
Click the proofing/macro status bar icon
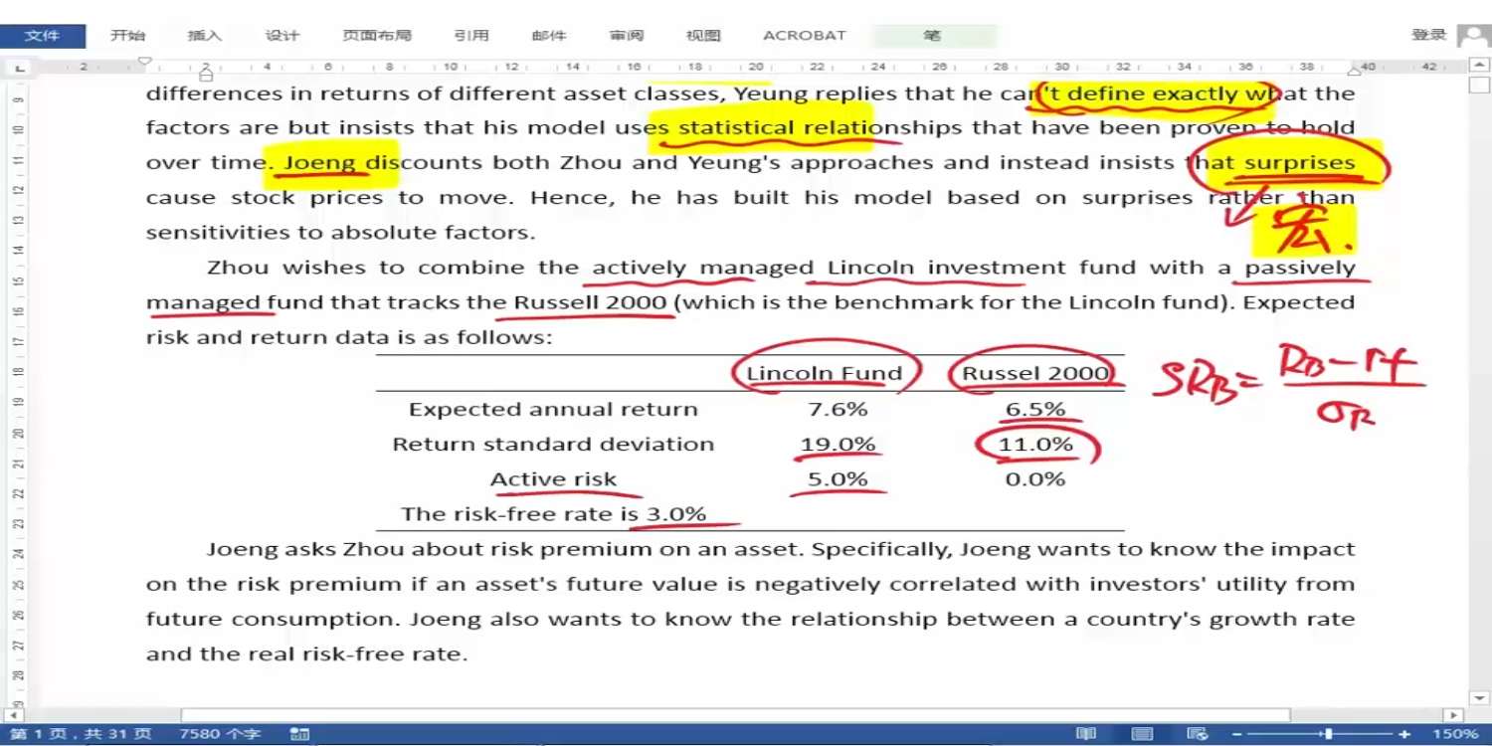pos(299,734)
